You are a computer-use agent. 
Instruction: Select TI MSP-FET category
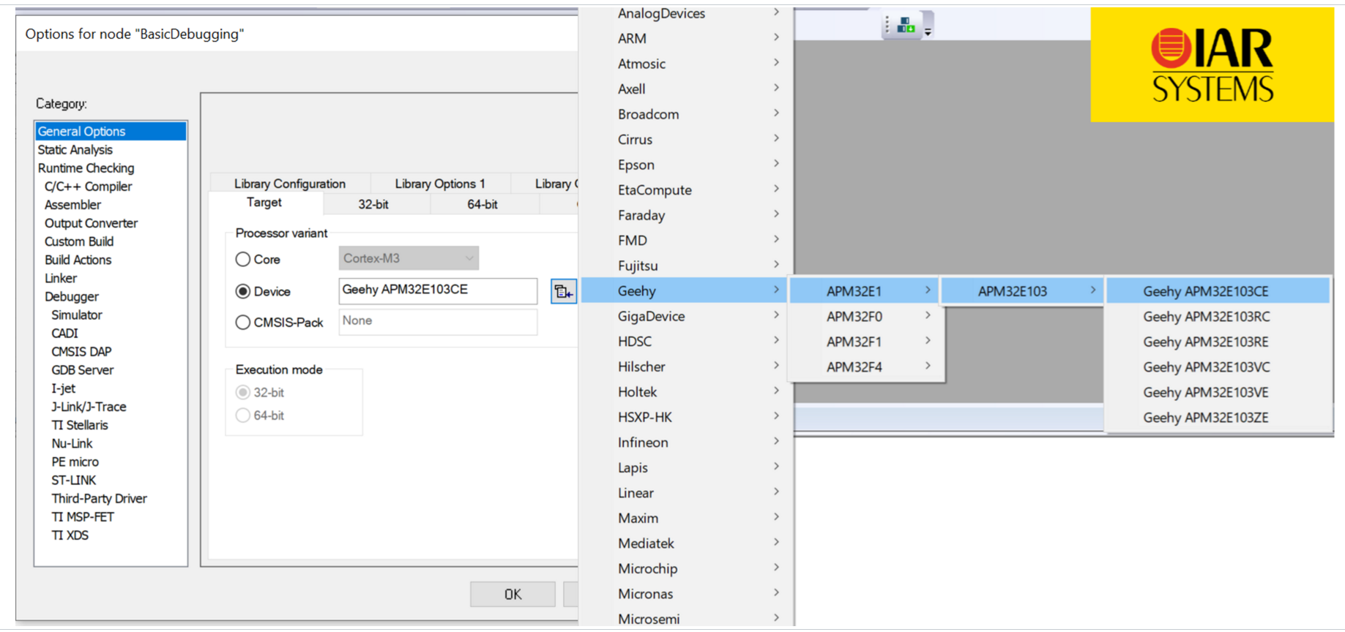point(83,516)
